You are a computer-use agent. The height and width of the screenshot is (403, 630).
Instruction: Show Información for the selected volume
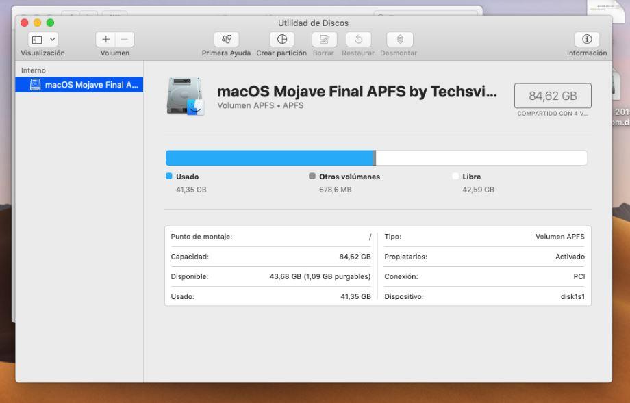click(587, 39)
